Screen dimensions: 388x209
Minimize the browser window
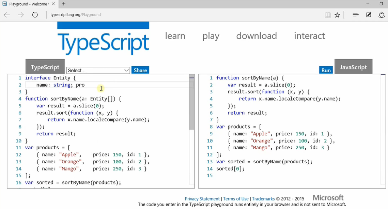pyautogui.click(x=368, y=4)
